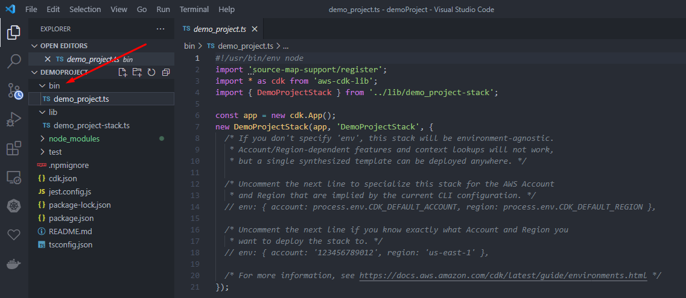Open the Search view icon
The height and width of the screenshot is (298, 686).
click(x=14, y=61)
